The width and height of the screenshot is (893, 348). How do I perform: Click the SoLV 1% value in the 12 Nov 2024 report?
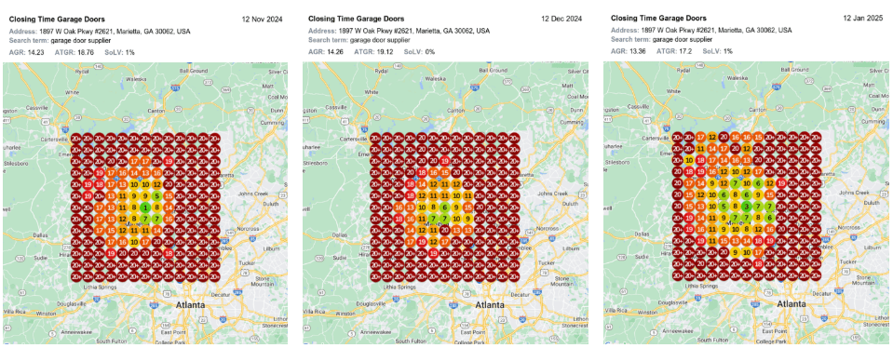129,51
